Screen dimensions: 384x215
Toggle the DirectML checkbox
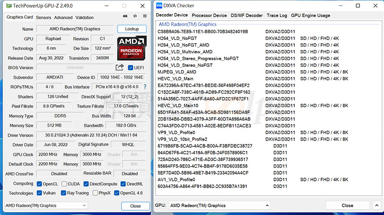coord(123,184)
